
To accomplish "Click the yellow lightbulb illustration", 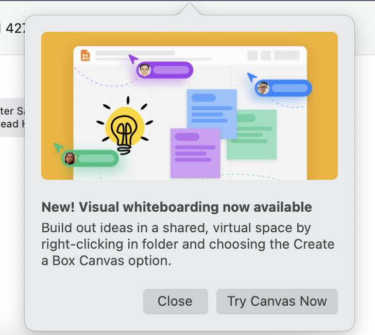I will pyautogui.click(x=125, y=126).
